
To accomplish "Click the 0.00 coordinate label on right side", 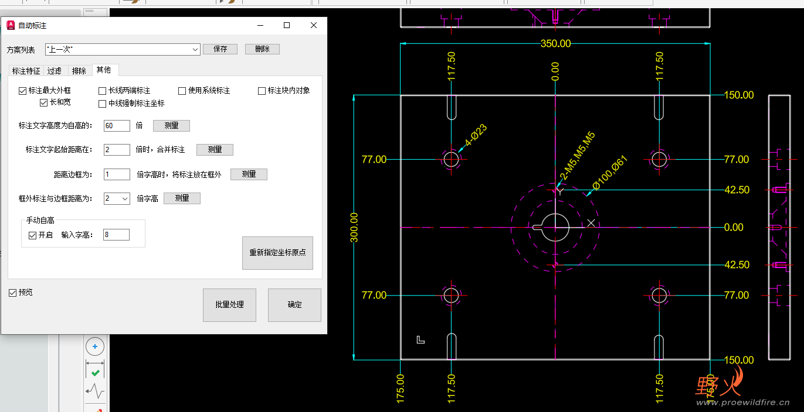I will click(734, 227).
